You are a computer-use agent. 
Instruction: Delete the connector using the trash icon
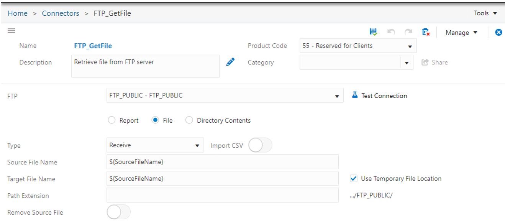(425, 32)
